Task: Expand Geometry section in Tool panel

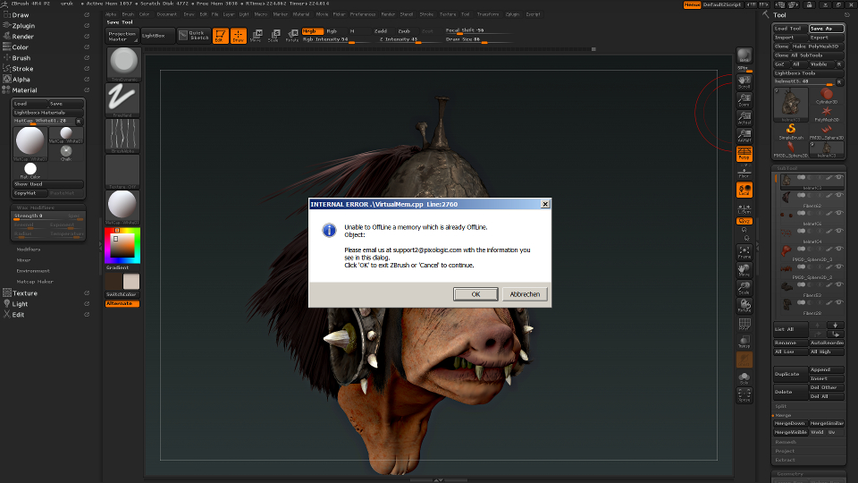Action: pyautogui.click(x=790, y=474)
